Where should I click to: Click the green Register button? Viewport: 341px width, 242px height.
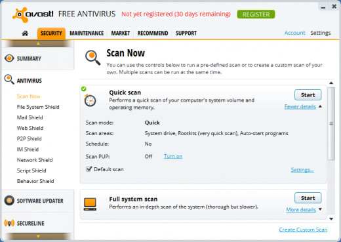tap(256, 14)
